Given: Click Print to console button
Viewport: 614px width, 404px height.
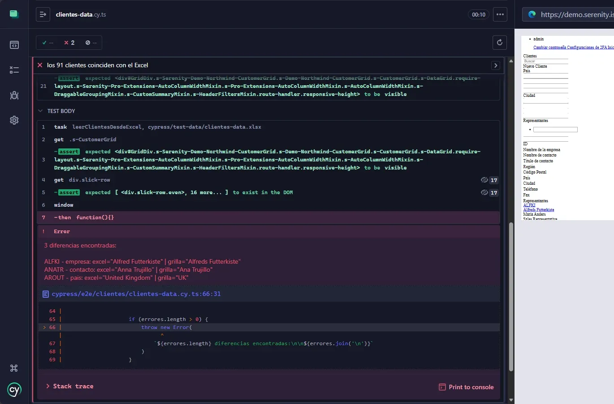Looking at the screenshot, I should pos(466,387).
